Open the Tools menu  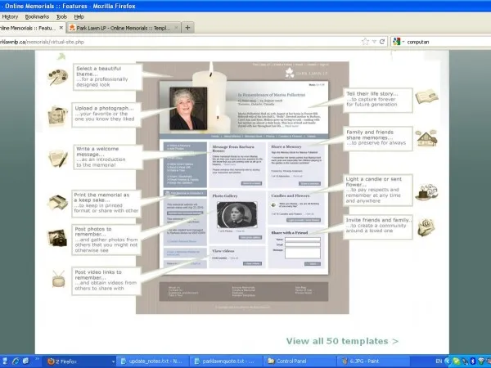(x=62, y=16)
